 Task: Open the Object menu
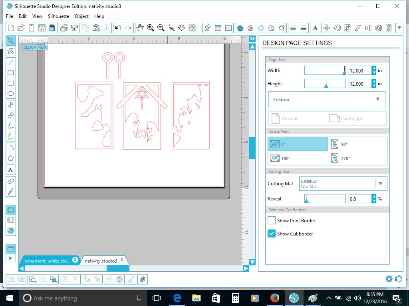(82, 16)
